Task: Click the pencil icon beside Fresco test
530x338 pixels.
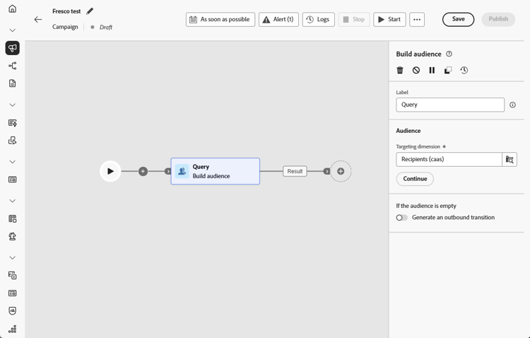Action: click(90, 11)
